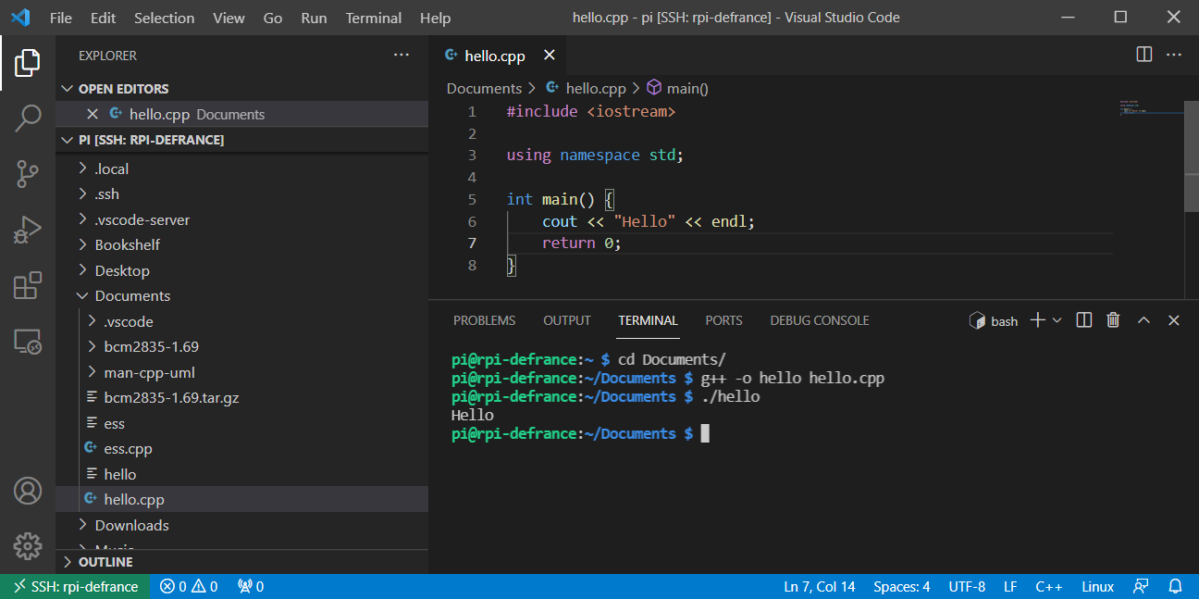Image resolution: width=1199 pixels, height=599 pixels.
Task: Expand the Downloads folder
Action: (241, 525)
